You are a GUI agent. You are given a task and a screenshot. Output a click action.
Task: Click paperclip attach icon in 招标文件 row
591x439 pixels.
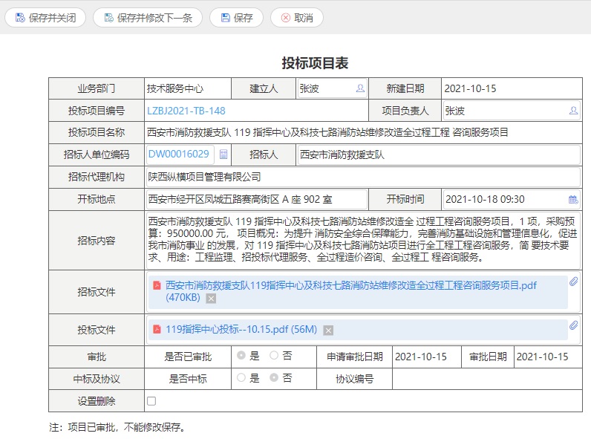pyautogui.click(x=573, y=282)
